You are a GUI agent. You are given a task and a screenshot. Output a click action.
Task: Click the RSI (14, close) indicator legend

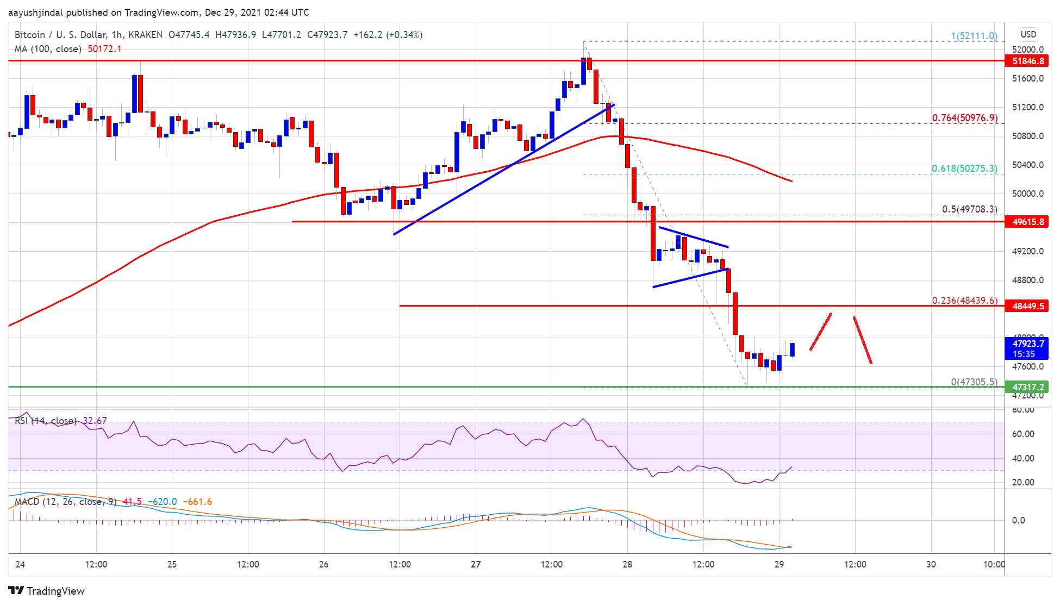coord(45,421)
